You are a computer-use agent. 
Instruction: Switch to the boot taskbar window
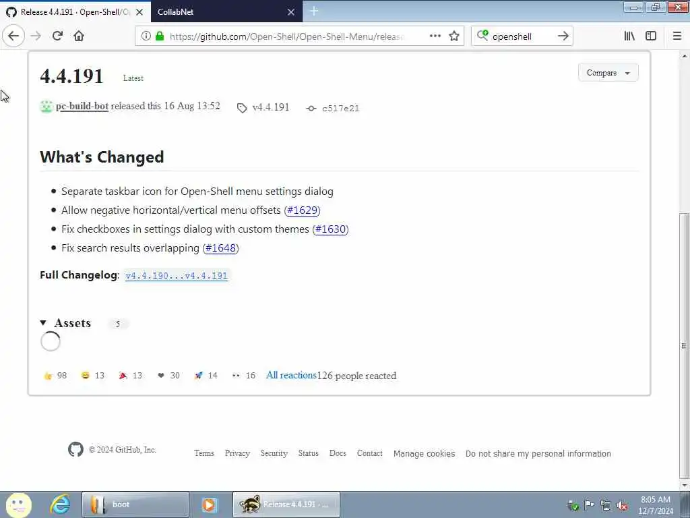tap(135, 505)
